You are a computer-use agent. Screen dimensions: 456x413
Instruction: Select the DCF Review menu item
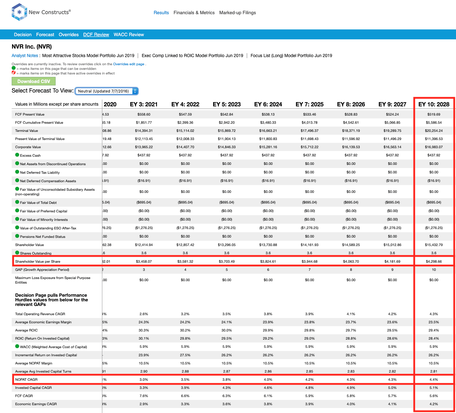tap(96, 34)
